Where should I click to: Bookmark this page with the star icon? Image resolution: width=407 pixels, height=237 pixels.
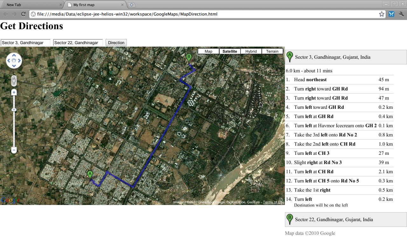382,14
